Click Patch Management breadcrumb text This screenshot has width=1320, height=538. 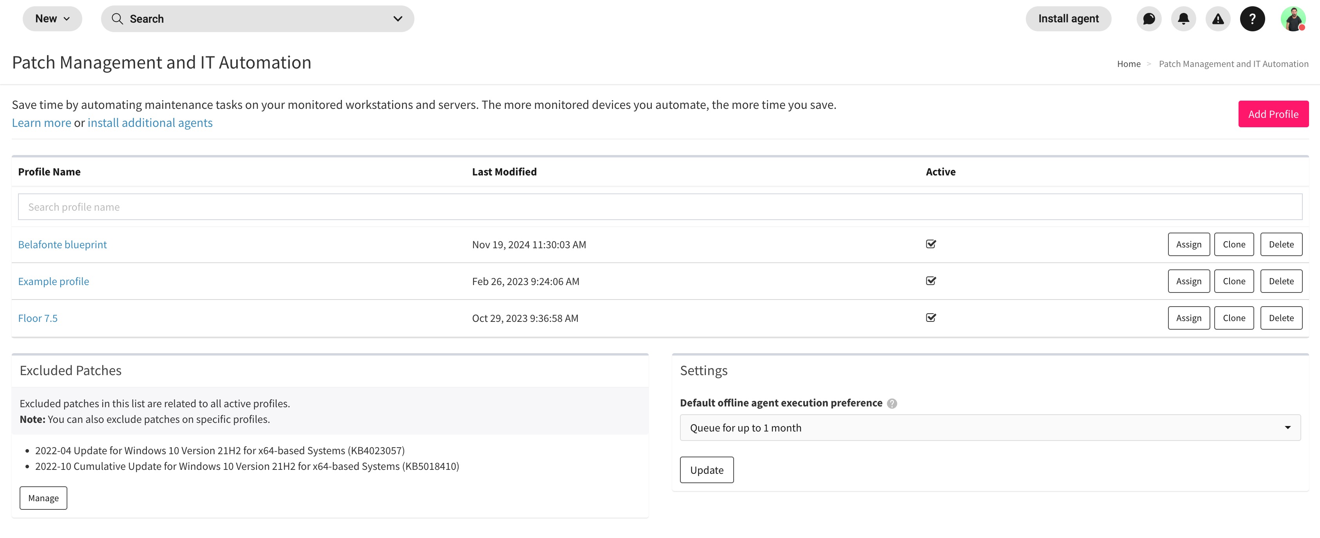[1233, 64]
